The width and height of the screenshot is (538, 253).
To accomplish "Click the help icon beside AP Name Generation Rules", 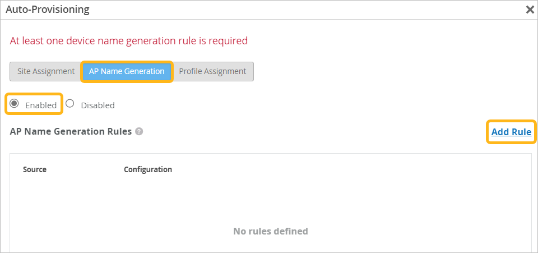I will [139, 132].
